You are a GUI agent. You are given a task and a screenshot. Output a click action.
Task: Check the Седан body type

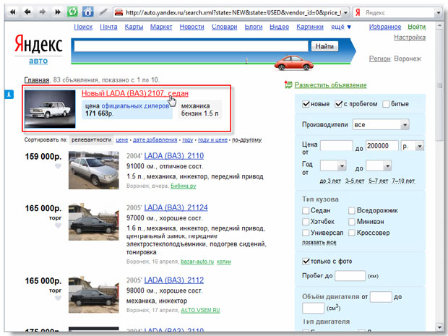point(306,210)
